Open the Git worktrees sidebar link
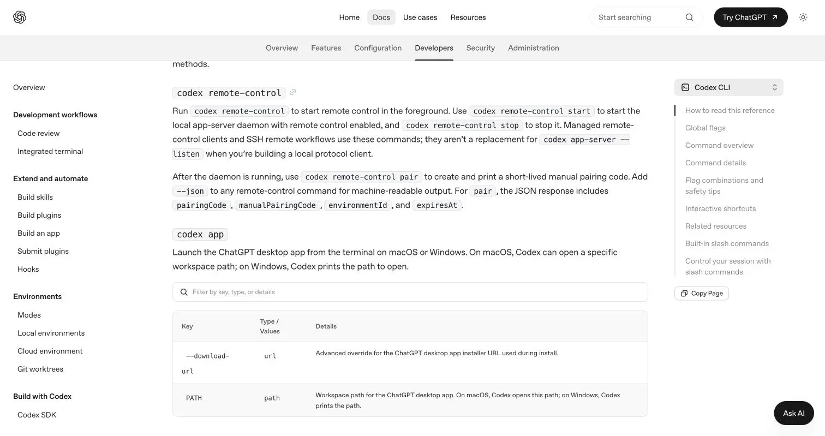Image resolution: width=825 pixels, height=436 pixels. coord(40,369)
